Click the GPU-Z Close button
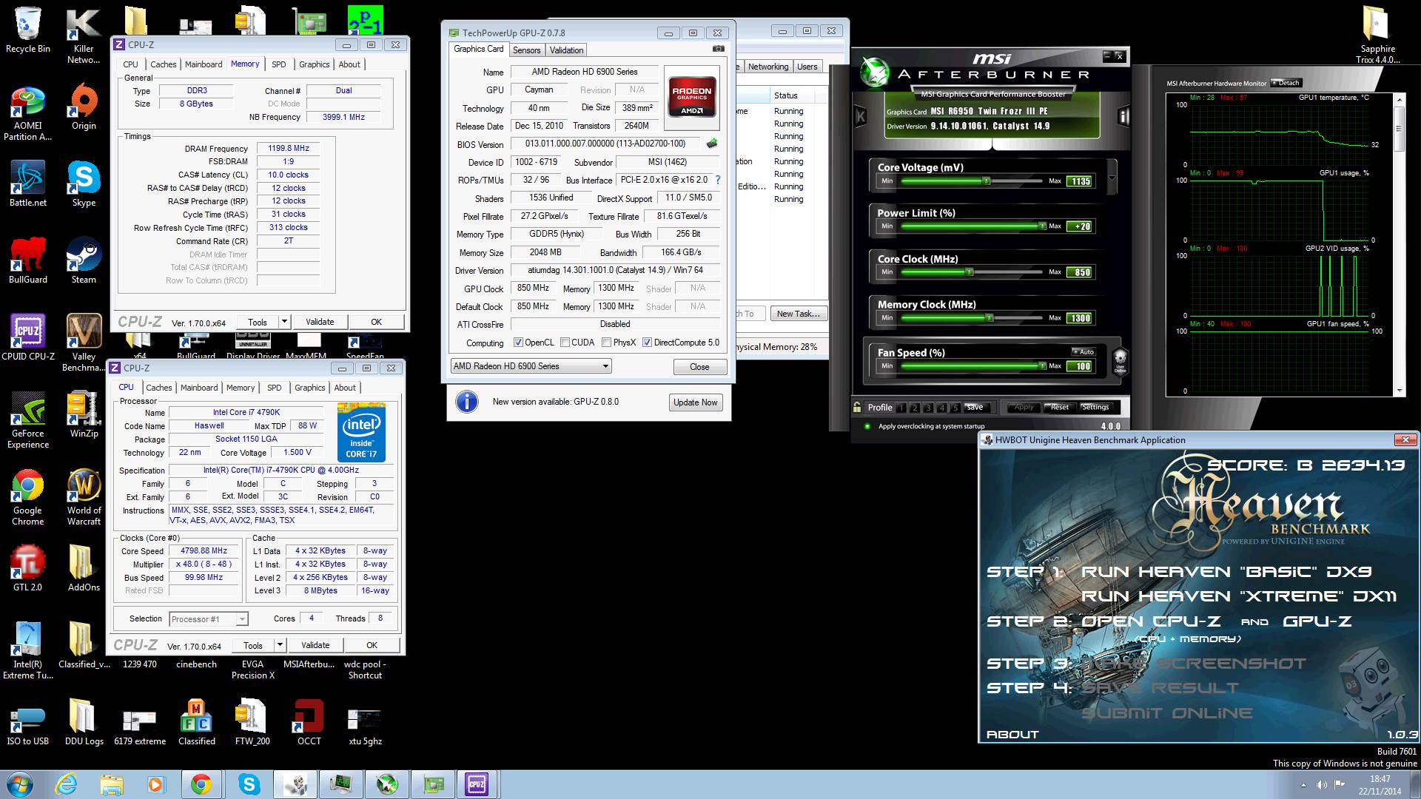Screen dimensions: 1421x799 (699, 367)
